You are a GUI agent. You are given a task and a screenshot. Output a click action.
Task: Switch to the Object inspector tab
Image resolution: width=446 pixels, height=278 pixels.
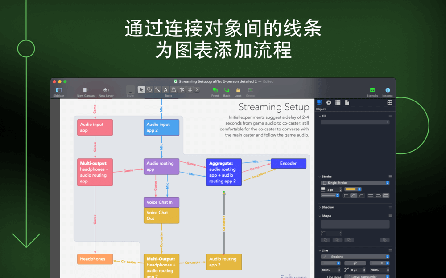tap(320, 102)
